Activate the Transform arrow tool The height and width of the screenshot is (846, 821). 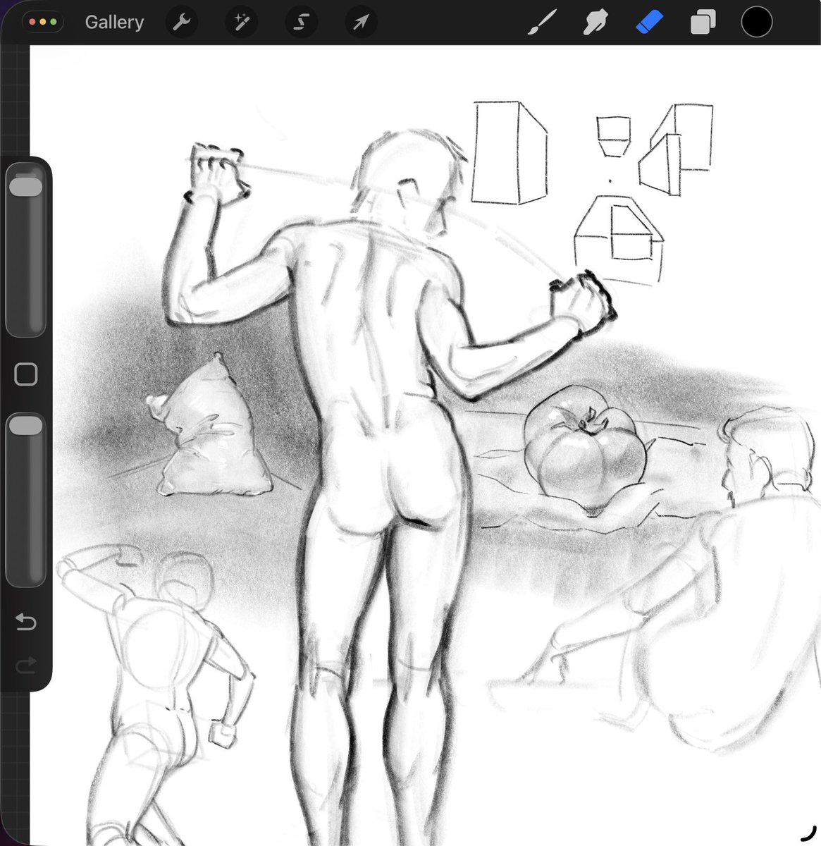[x=361, y=23]
